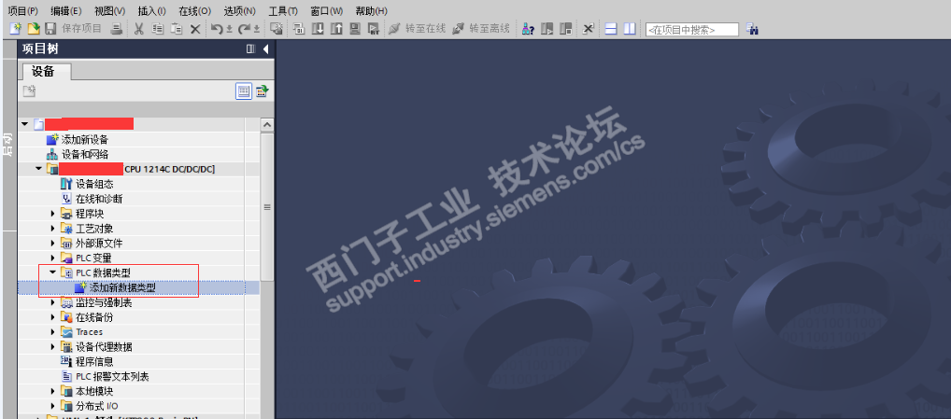Click the binoculars search icon
The image size is (951, 419).
[x=752, y=28]
